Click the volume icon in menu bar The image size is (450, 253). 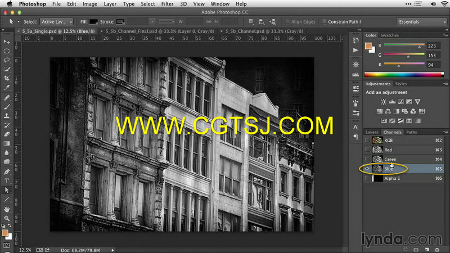pyautogui.click(x=433, y=4)
